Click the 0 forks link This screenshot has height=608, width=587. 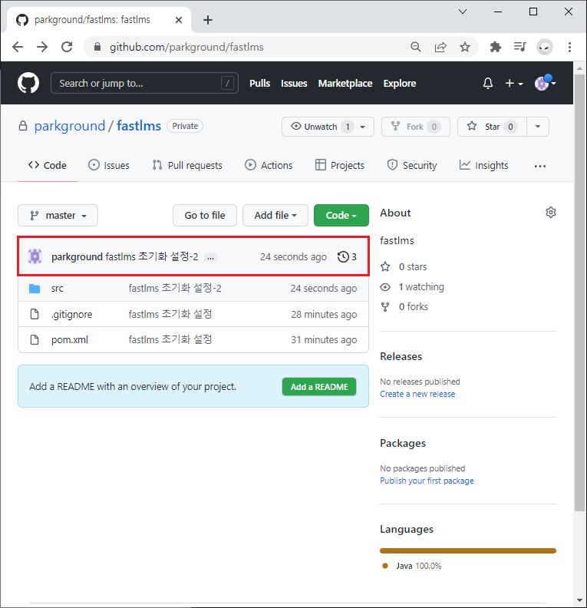[414, 307]
